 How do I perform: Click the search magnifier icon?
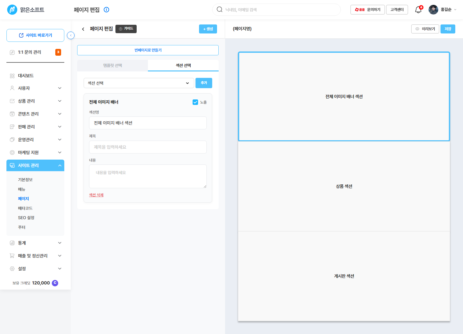[x=220, y=10]
